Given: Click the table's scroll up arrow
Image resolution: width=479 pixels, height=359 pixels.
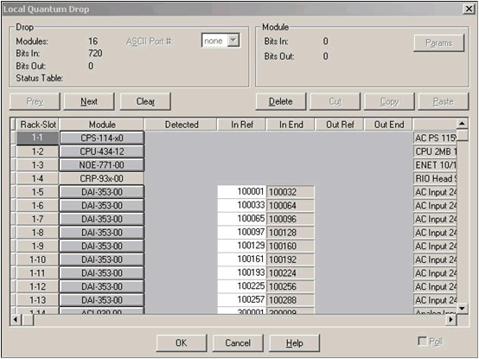Looking at the screenshot, I should coord(462,124).
